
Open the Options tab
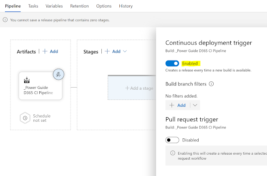pyautogui.click(x=104, y=6)
